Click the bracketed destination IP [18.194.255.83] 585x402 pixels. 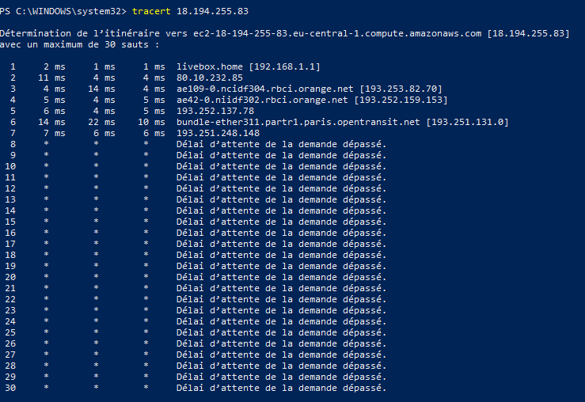(528, 33)
